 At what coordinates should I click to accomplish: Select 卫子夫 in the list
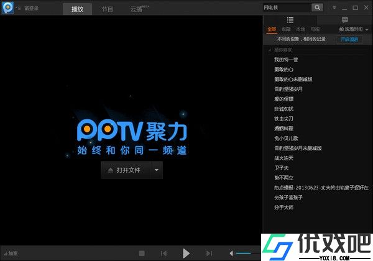point(282,168)
